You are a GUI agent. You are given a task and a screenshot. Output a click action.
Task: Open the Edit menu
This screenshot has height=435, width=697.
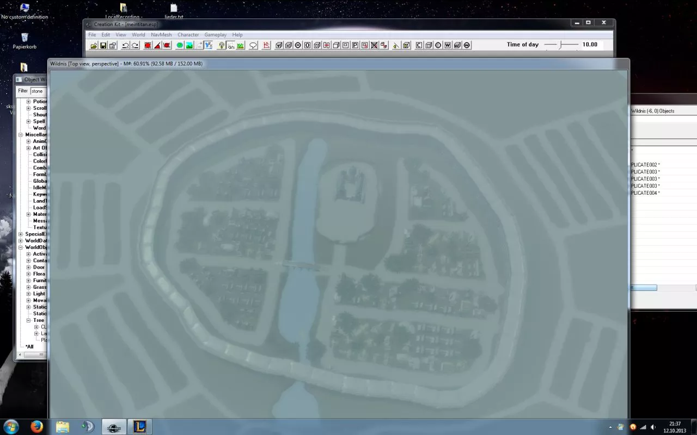tap(106, 35)
